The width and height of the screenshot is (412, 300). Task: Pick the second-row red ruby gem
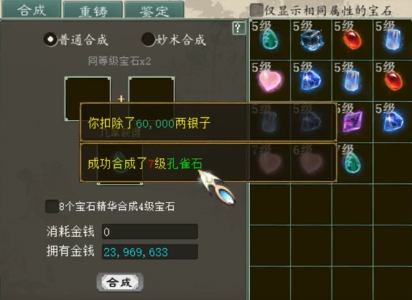tap(393, 81)
